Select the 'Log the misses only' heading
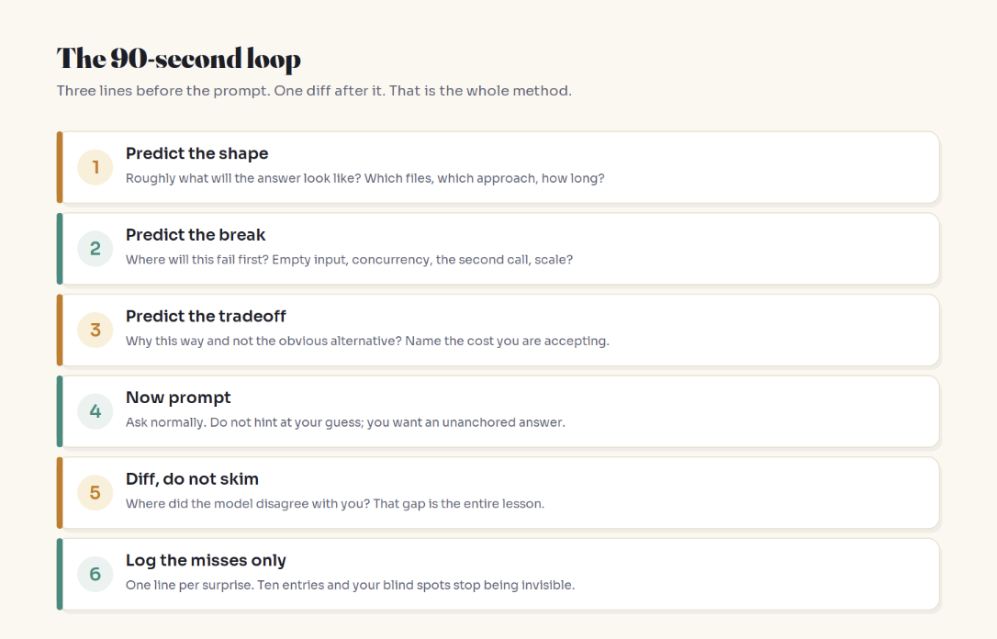 coord(206,561)
